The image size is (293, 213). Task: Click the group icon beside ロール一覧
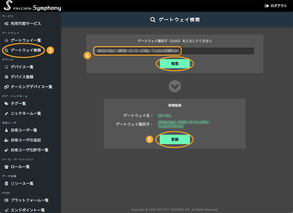pyautogui.click(x=7, y=167)
